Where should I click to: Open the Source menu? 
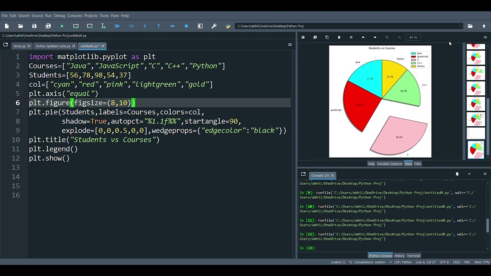pos(37,16)
